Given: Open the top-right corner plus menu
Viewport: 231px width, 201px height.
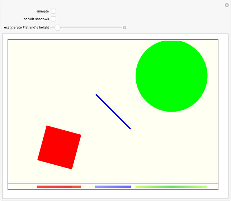Looking at the screenshot, I should [226, 5].
